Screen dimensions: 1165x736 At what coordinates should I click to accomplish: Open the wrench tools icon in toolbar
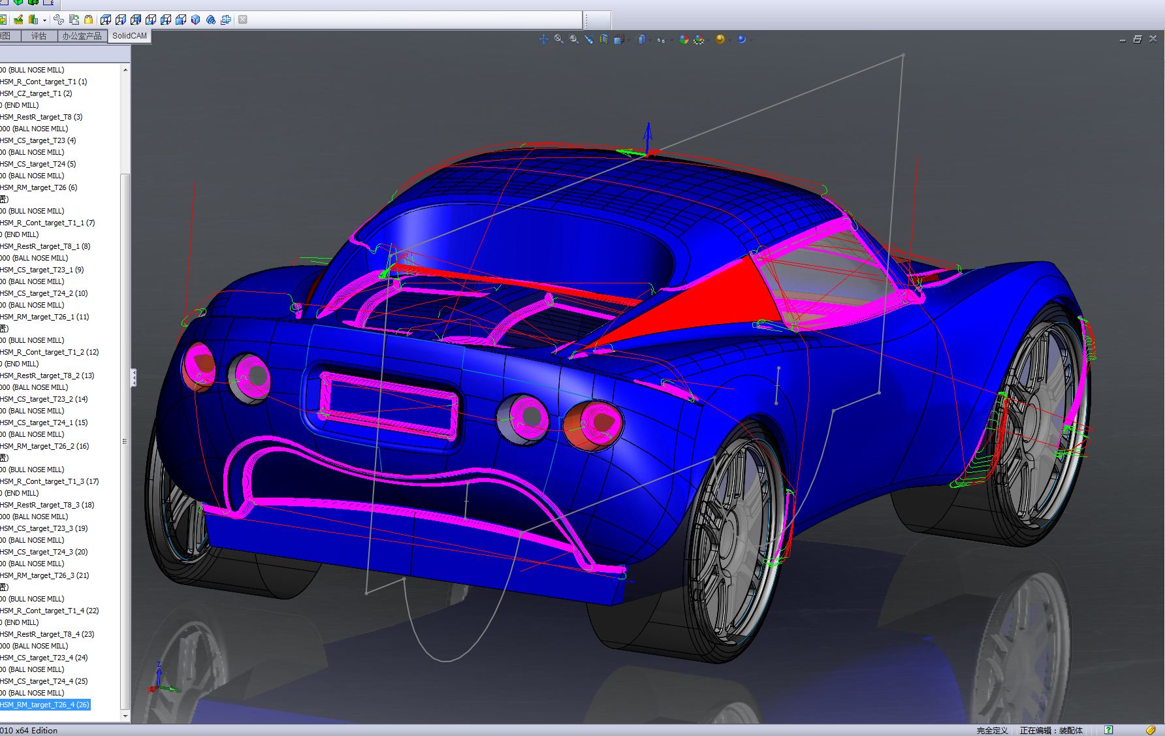point(59,20)
